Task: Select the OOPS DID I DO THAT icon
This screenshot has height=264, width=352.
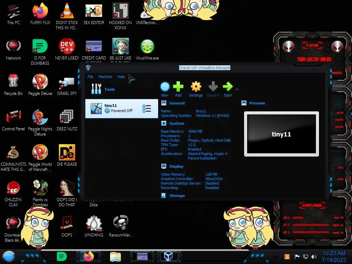Action: 67,194
